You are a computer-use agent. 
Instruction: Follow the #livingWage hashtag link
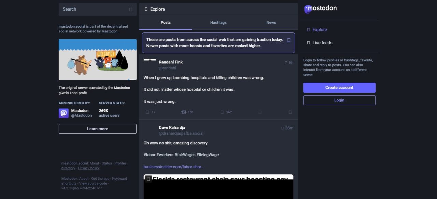(208, 155)
